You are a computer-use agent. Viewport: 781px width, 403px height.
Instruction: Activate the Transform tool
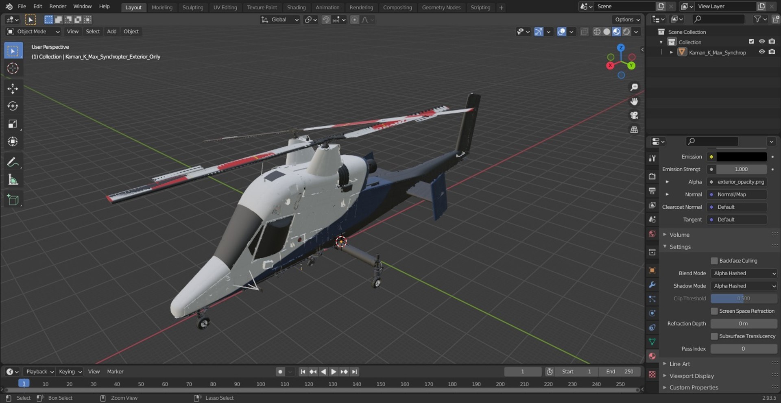pyautogui.click(x=13, y=142)
